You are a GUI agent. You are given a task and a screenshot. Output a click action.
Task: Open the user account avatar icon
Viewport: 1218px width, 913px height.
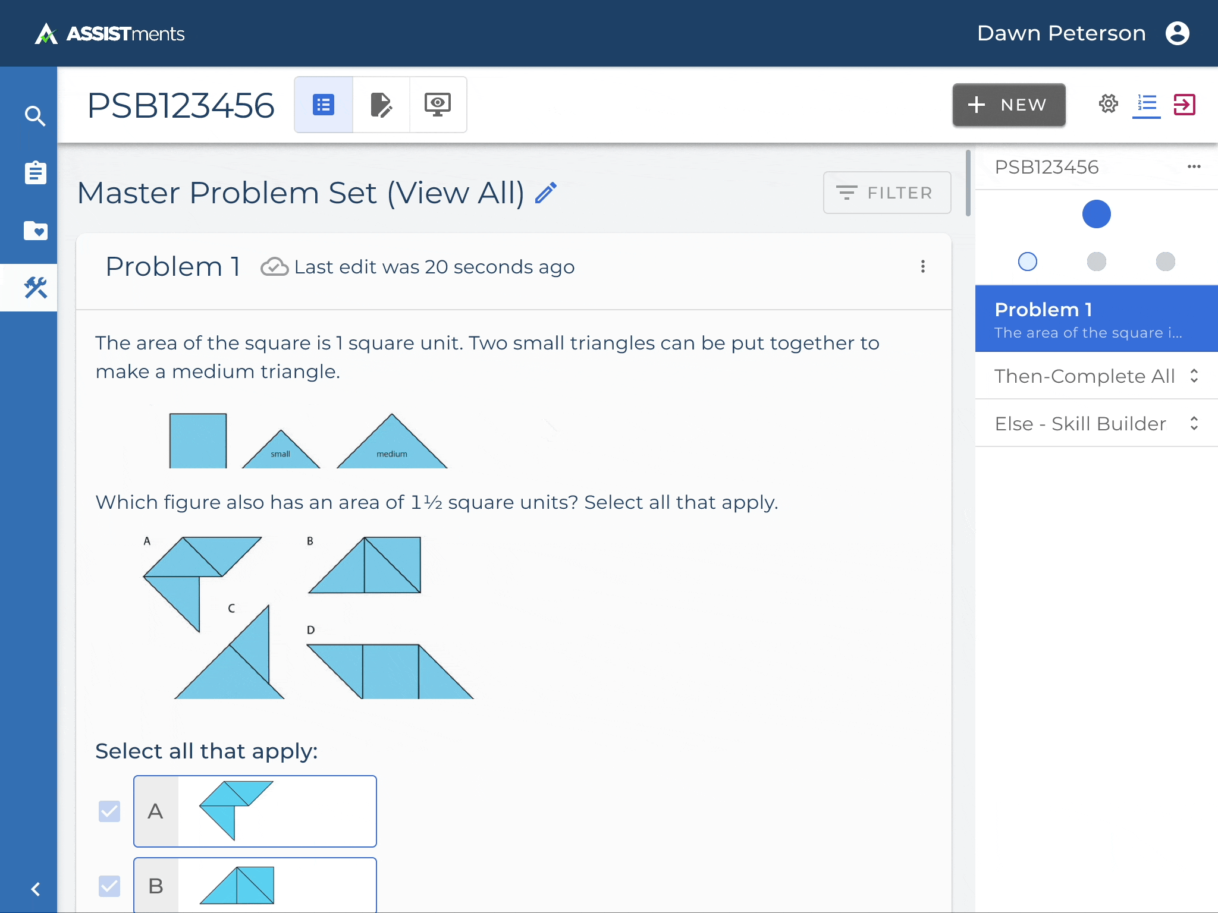1177,33
